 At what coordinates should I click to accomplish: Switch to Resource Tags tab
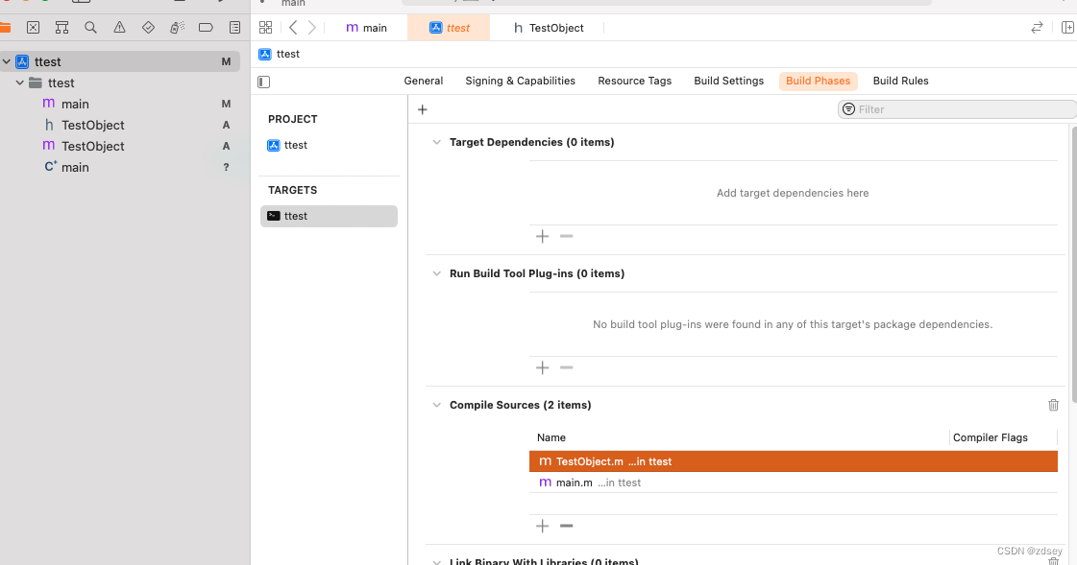coord(635,81)
